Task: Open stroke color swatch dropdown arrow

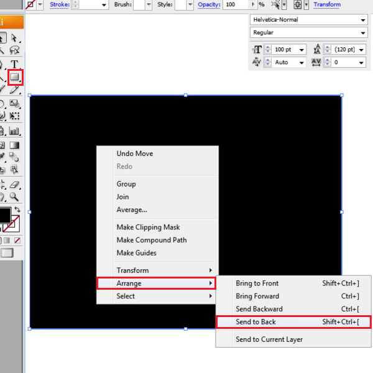Action: click(x=40, y=4)
